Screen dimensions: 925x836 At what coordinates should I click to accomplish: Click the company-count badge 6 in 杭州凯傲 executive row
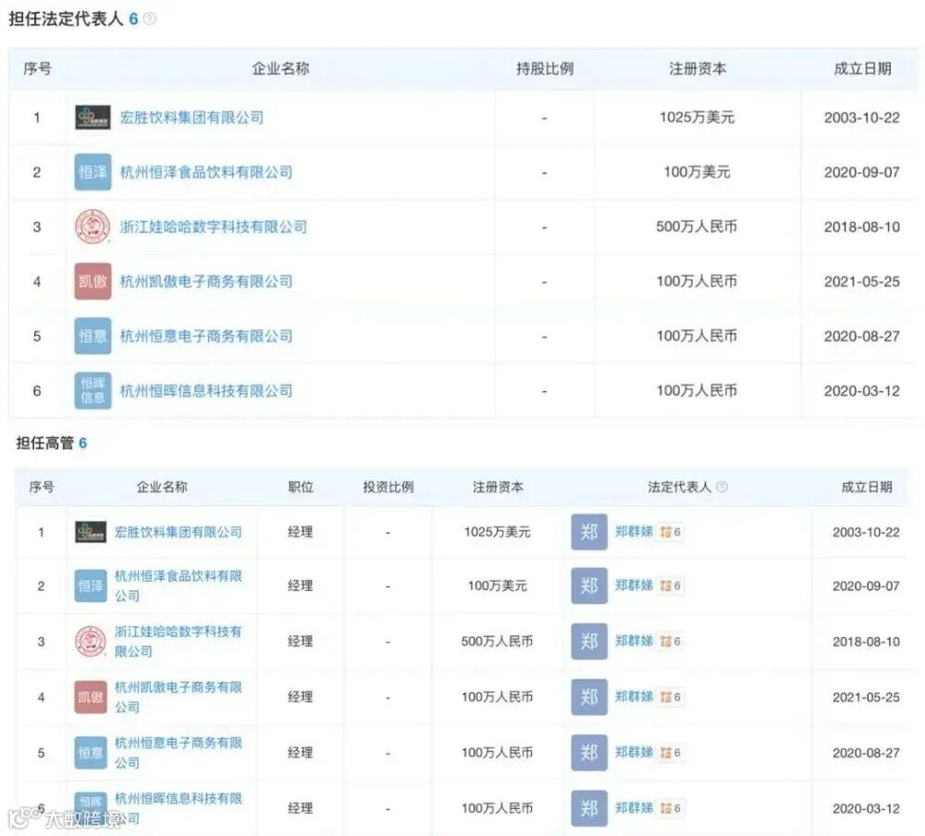(x=671, y=696)
